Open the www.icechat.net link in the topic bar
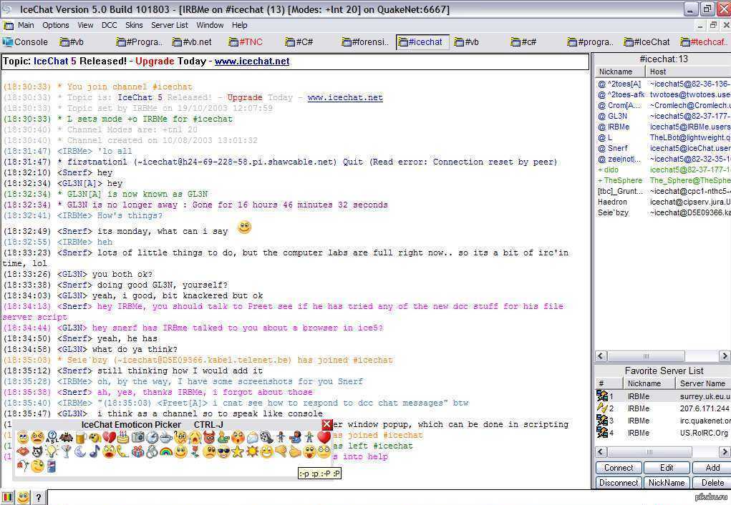 (252, 62)
